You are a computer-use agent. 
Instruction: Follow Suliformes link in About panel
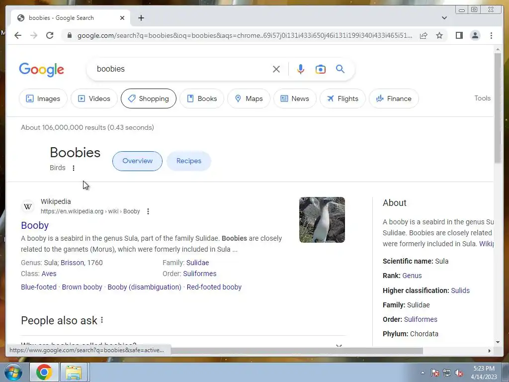(x=421, y=319)
